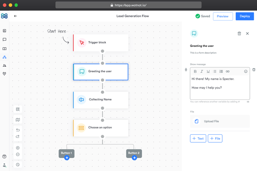The image size is (257, 171).
Task: Click the browser address bar
Action: (x=128, y=5)
